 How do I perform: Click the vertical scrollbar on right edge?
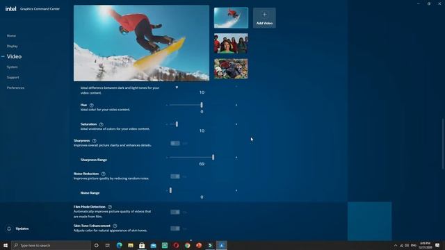coord(443,144)
